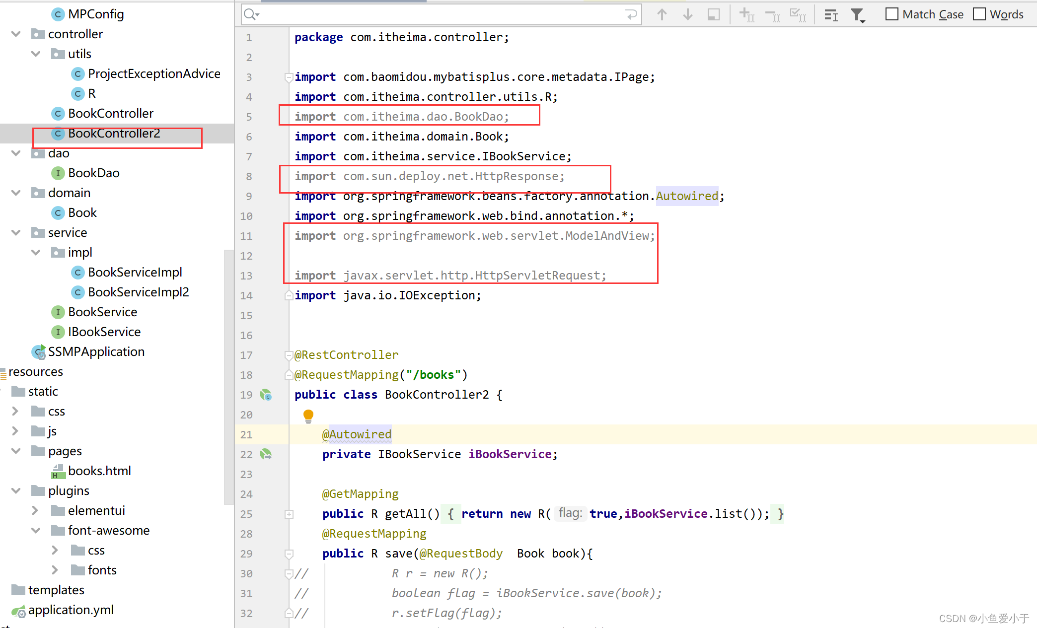Click the open-in-find-window icon in search toolbar
This screenshot has height=628, width=1037.
click(714, 14)
